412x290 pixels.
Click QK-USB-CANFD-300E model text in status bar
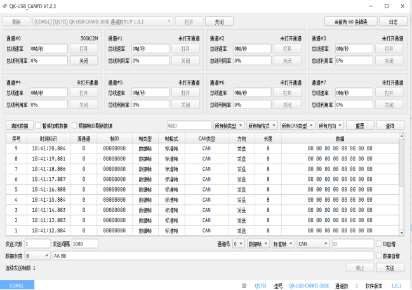click(x=309, y=286)
